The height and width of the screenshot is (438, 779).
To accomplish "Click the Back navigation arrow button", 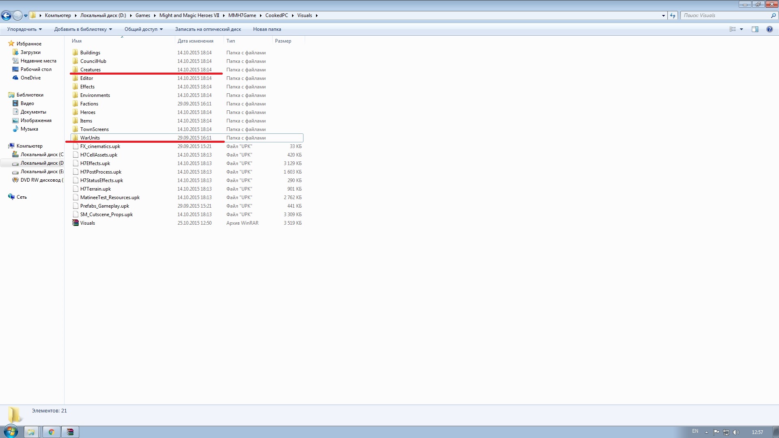I will [6, 15].
